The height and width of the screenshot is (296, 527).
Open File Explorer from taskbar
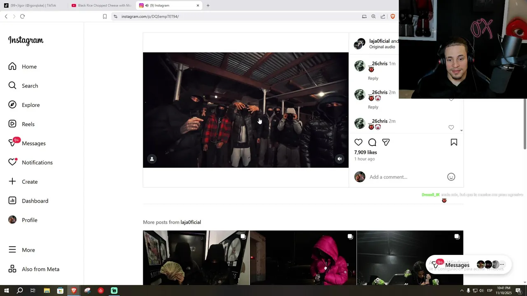tap(47, 291)
